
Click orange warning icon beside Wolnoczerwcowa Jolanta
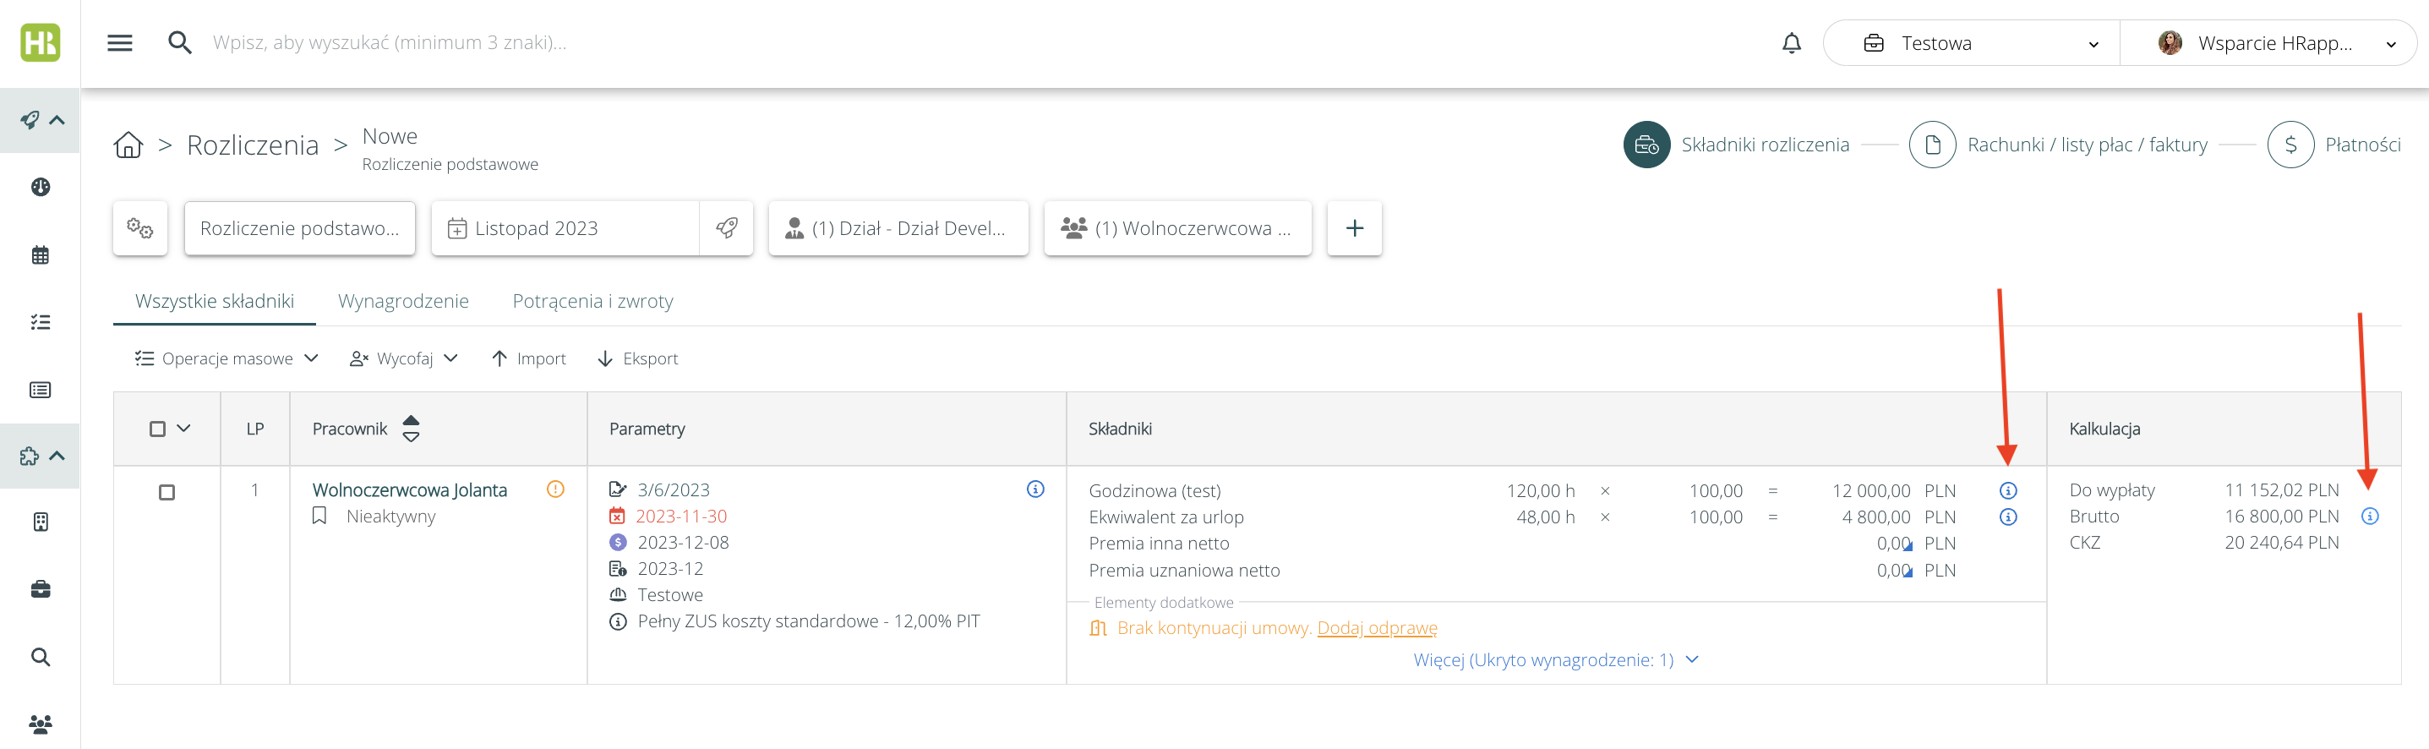[x=555, y=489]
